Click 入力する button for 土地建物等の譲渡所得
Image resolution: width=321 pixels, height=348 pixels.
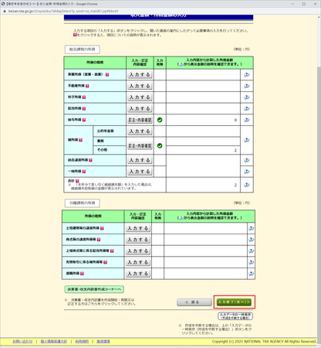pos(138,228)
